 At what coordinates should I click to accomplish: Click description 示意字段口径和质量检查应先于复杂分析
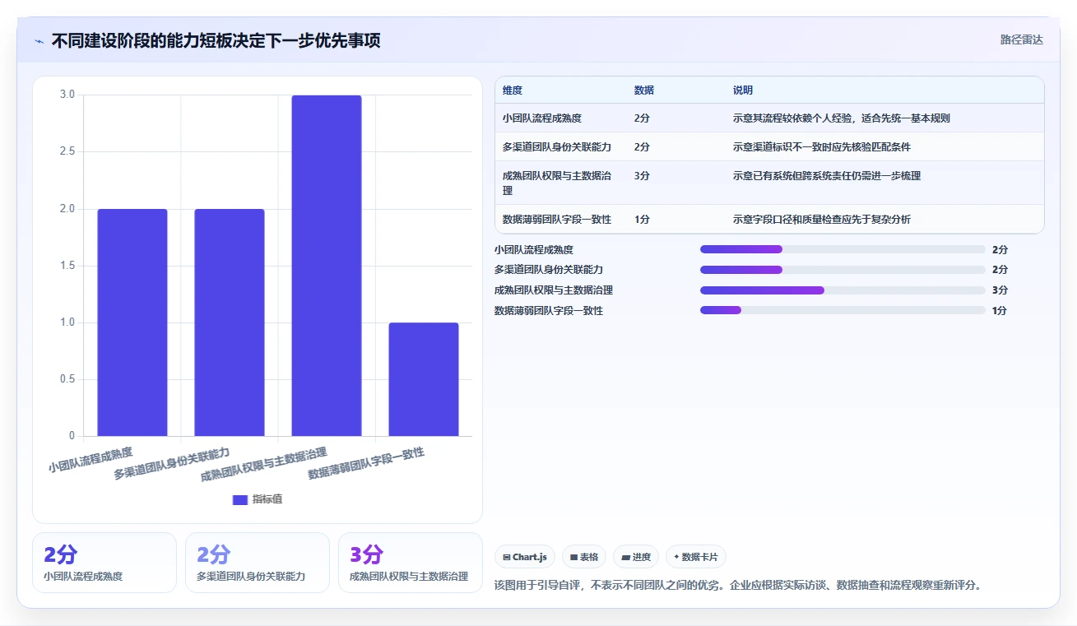(x=822, y=220)
